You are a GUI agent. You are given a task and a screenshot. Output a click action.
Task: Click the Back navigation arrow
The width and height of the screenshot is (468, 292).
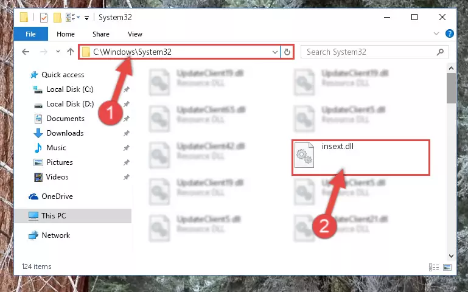26,52
